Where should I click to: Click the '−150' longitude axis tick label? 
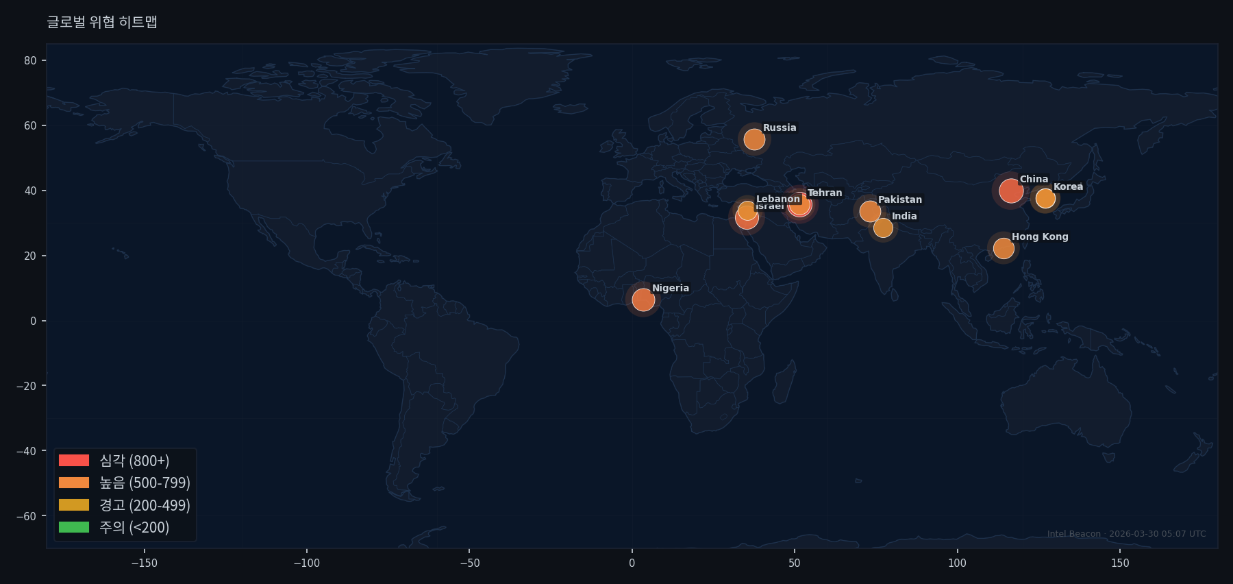click(x=144, y=563)
